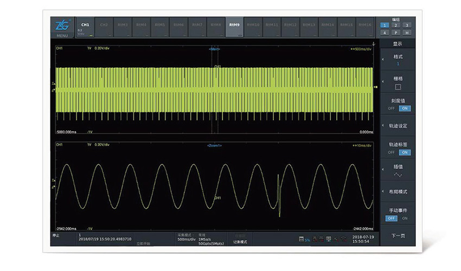This screenshot has width=461, height=271.
Task: Go to 下一页 next page
Action: click(x=398, y=236)
